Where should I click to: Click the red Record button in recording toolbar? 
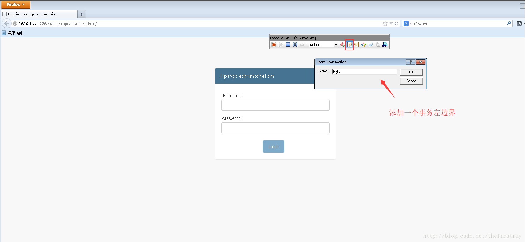[274, 45]
